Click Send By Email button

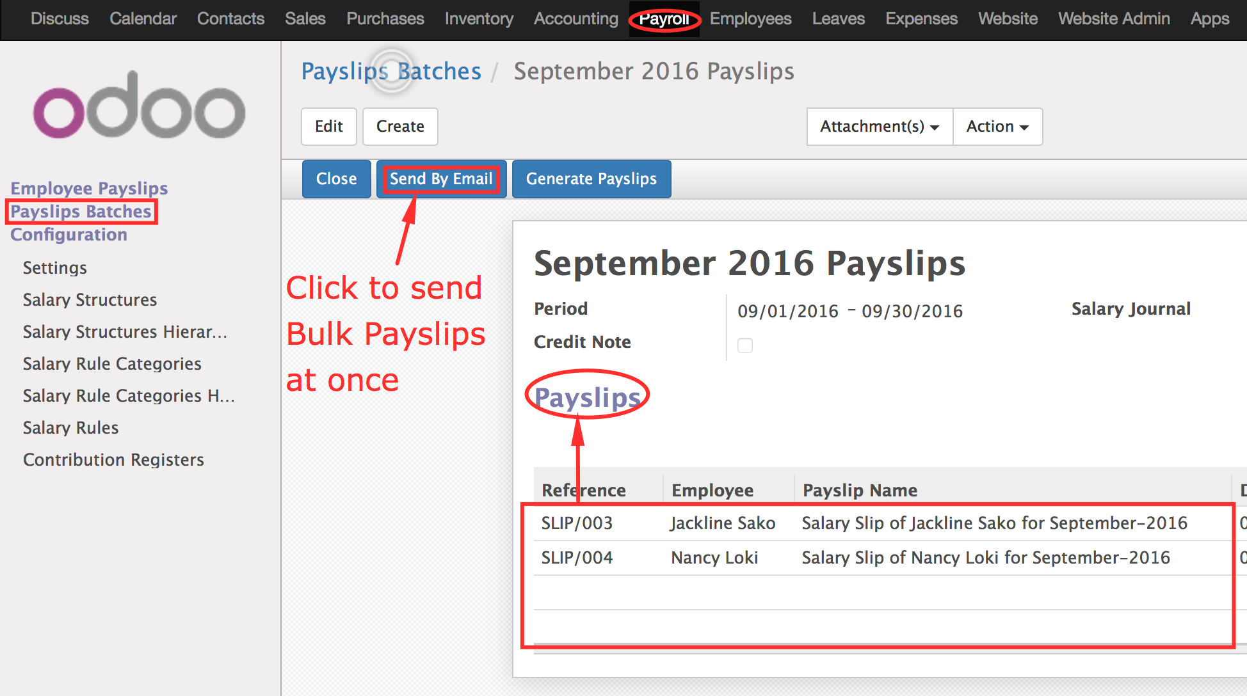click(x=441, y=179)
